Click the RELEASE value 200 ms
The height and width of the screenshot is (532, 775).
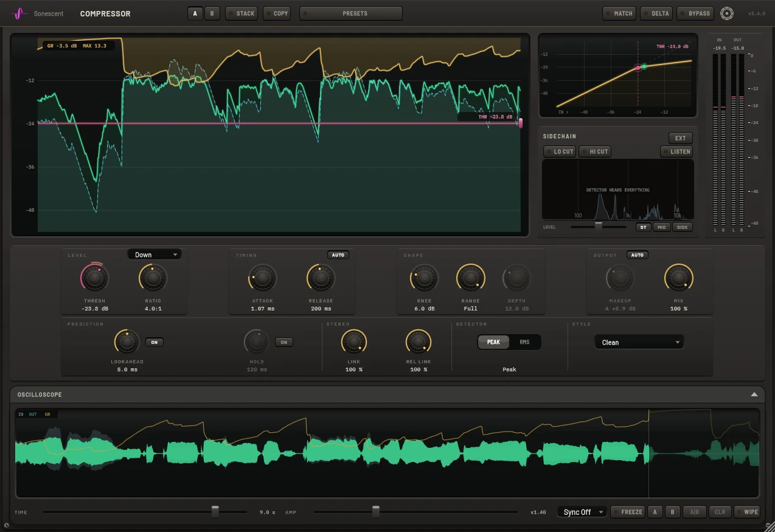(321, 309)
